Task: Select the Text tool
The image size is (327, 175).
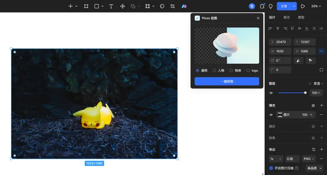Action: [111, 6]
